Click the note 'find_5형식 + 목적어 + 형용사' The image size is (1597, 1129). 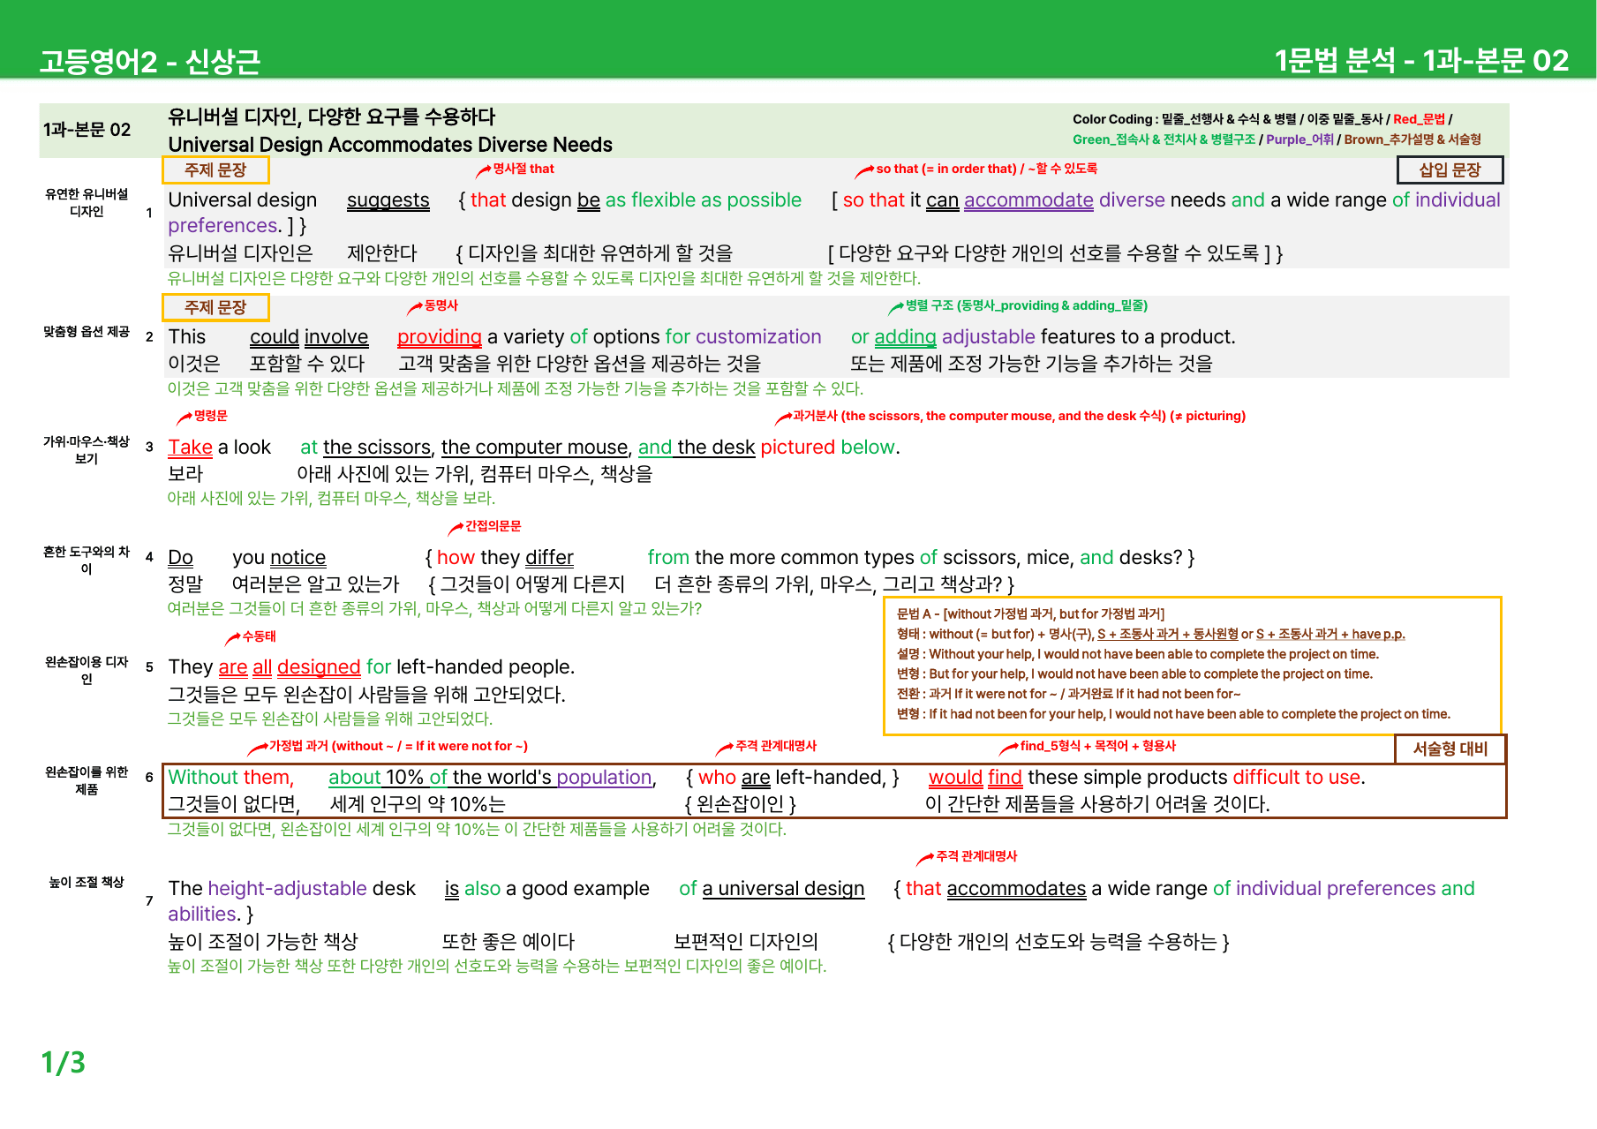coord(1098,746)
